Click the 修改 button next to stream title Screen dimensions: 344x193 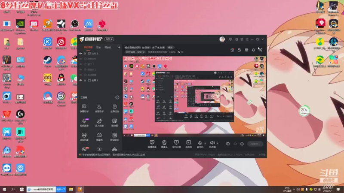coord(170,48)
